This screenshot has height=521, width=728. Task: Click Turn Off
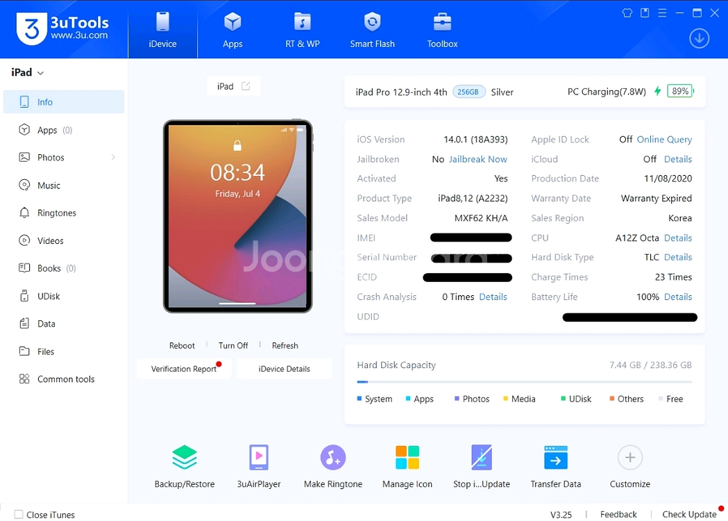click(x=233, y=345)
